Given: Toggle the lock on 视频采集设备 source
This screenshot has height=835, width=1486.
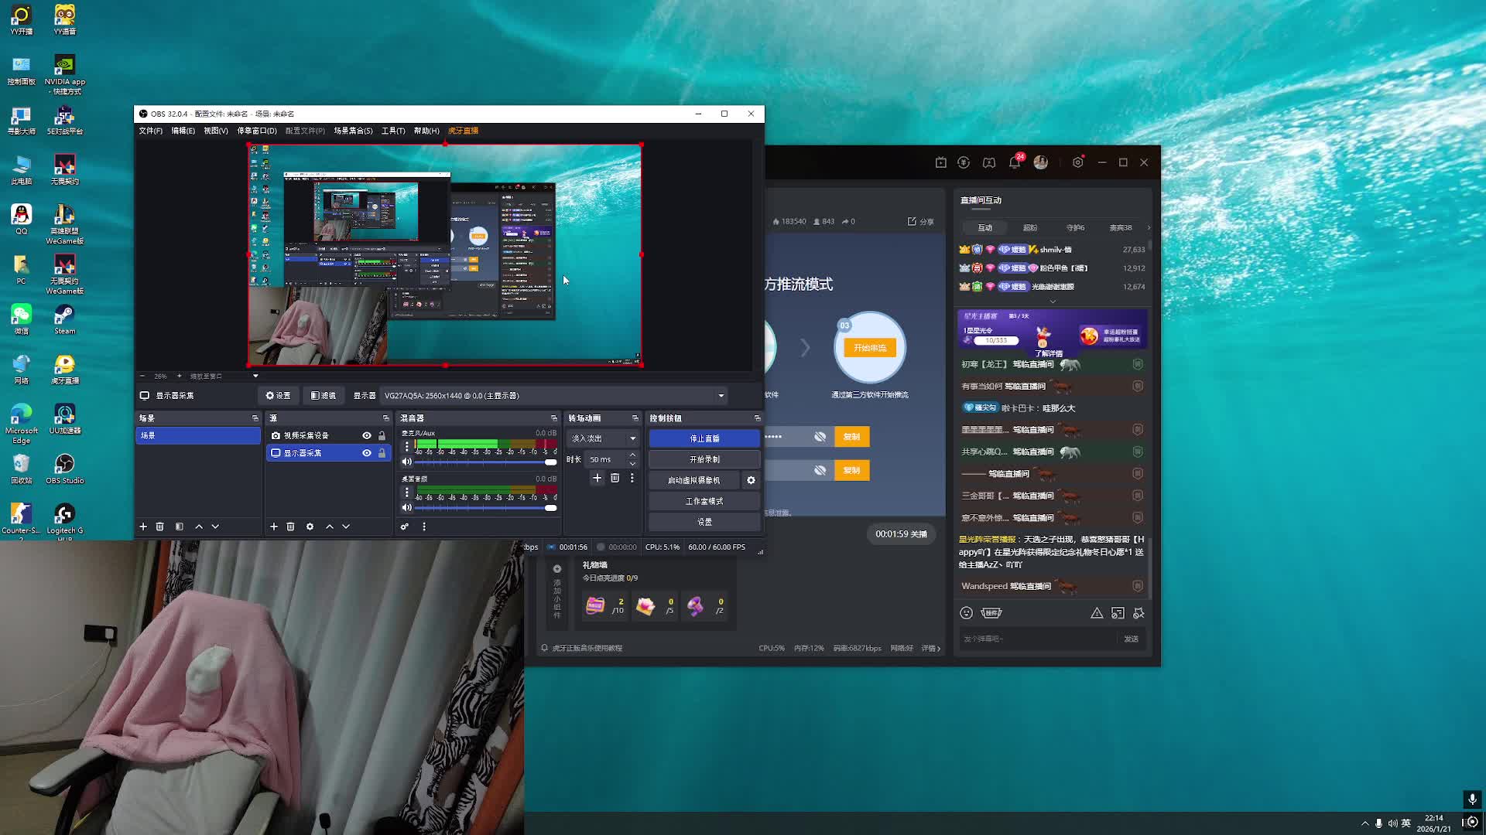Looking at the screenshot, I should 382,436.
